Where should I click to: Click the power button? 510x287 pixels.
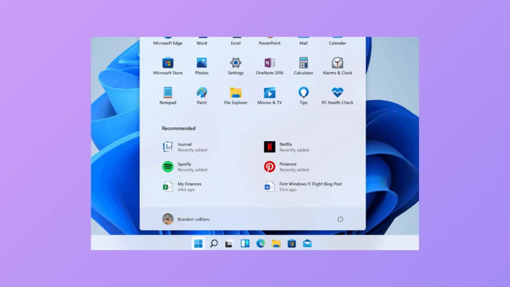coord(340,219)
